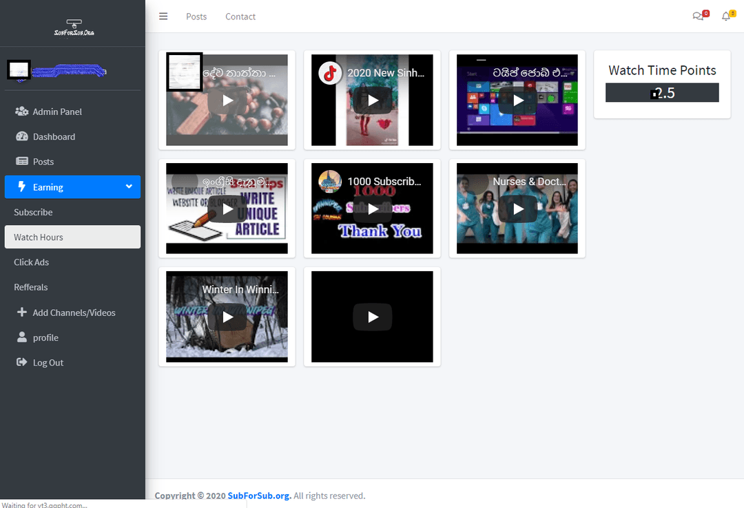Click the scribbled-out username in sidebar
This screenshot has height=508, width=744.
point(70,71)
